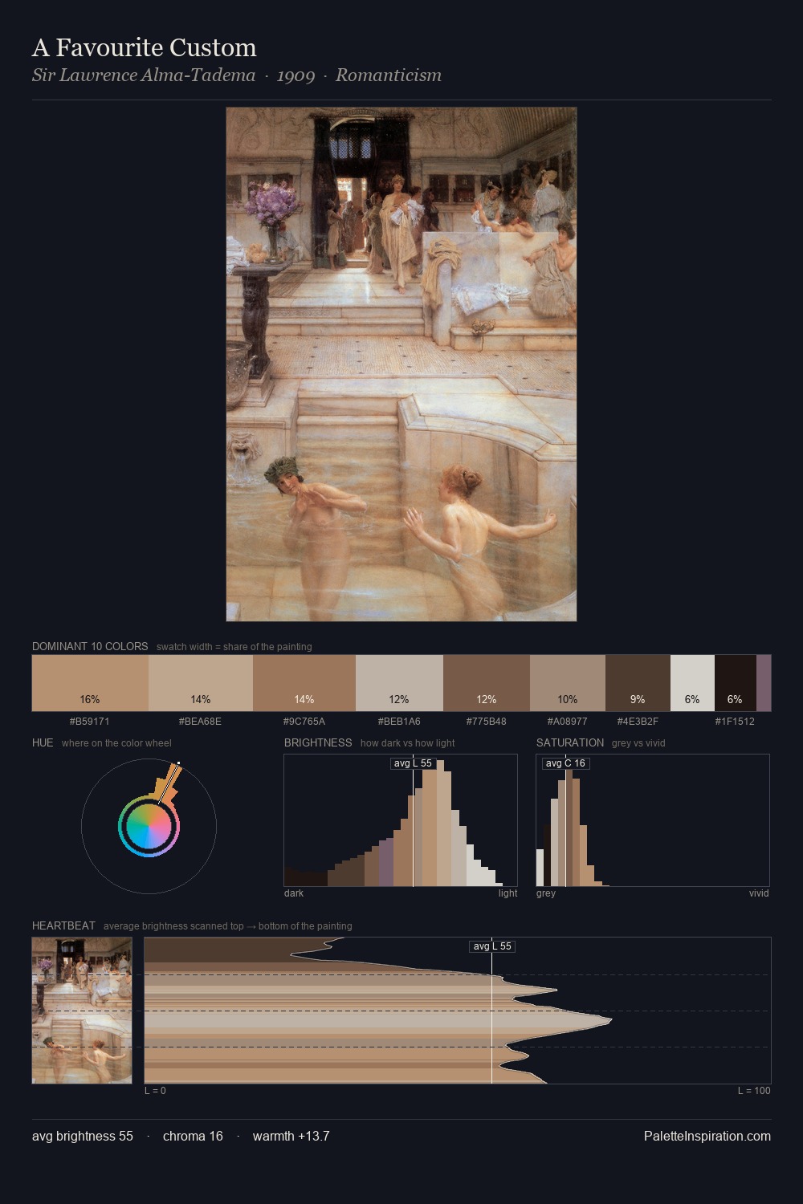Click the brightness histogram chart
Viewport: 803px width, 1204px height.
click(x=401, y=820)
